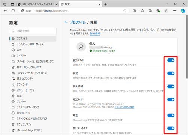Open the Copilot icon
The image size is (188, 135).
(x=183, y=11)
